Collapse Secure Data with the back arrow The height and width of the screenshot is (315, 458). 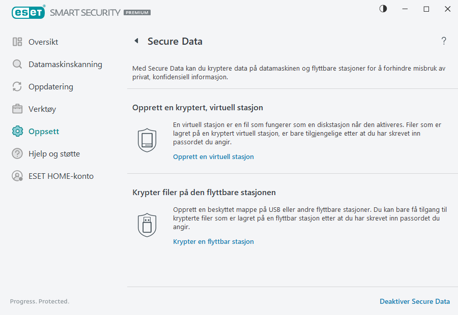pyautogui.click(x=136, y=41)
